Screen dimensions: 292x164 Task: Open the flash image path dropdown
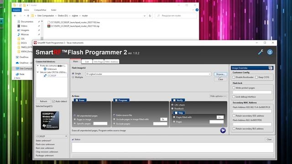[209, 74]
